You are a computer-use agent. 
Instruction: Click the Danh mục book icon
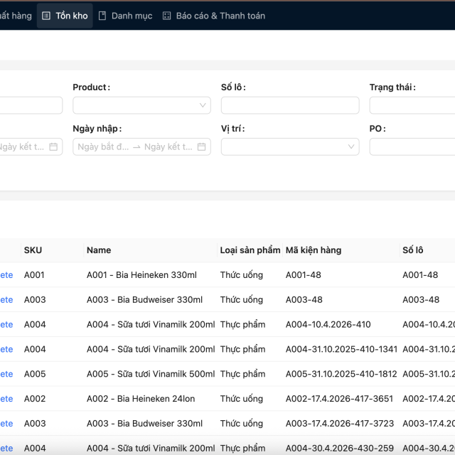102,16
